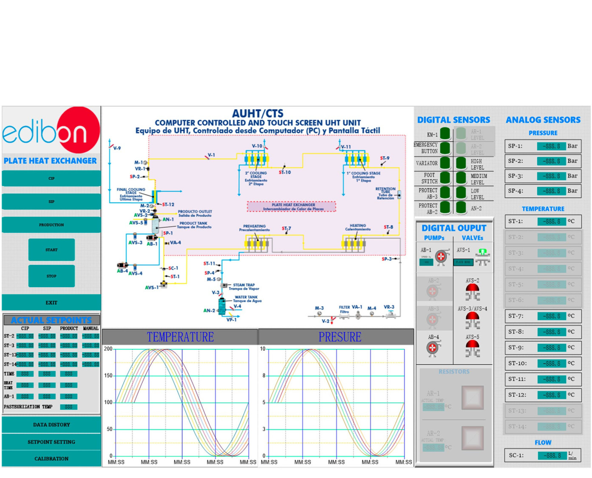Toggle the AVS-1 valve icon
This screenshot has height=478, width=592.
tap(482, 257)
